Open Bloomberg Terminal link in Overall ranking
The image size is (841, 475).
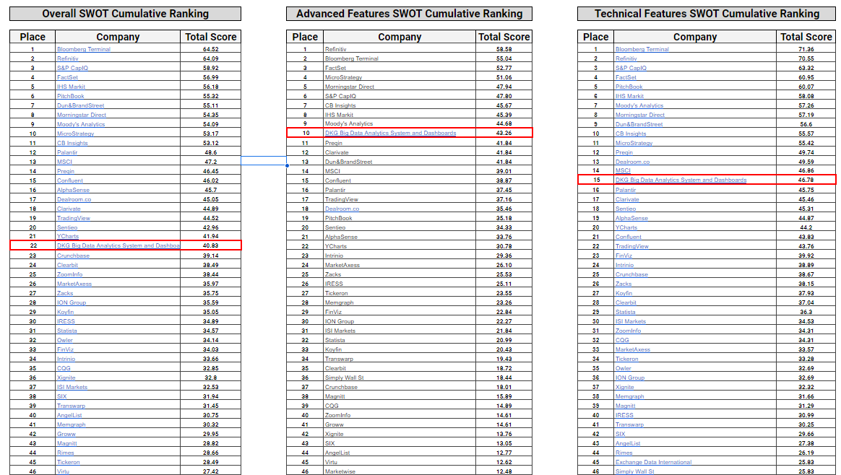(x=84, y=49)
